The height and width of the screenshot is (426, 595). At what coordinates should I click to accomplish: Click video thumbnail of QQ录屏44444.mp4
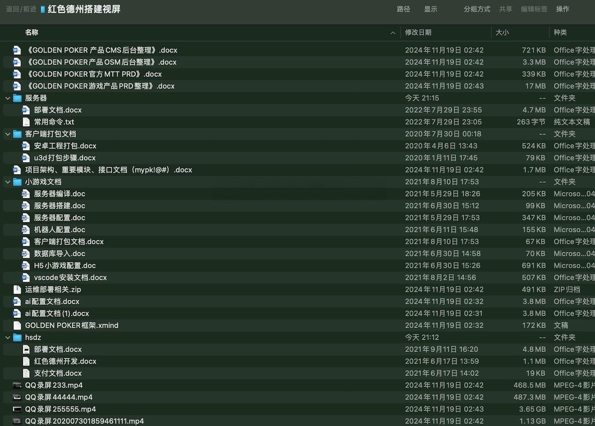tap(17, 397)
